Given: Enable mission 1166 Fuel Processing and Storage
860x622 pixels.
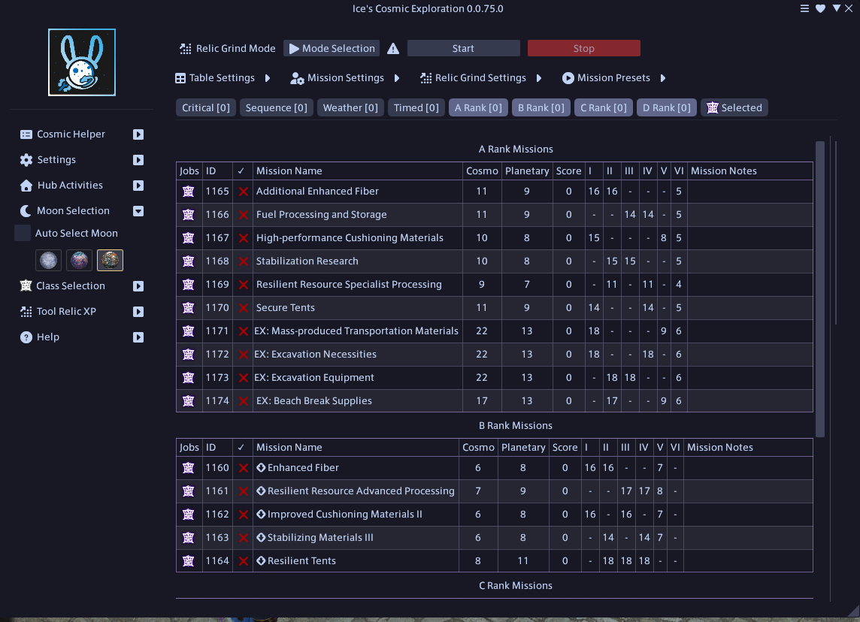Looking at the screenshot, I should coord(243,215).
